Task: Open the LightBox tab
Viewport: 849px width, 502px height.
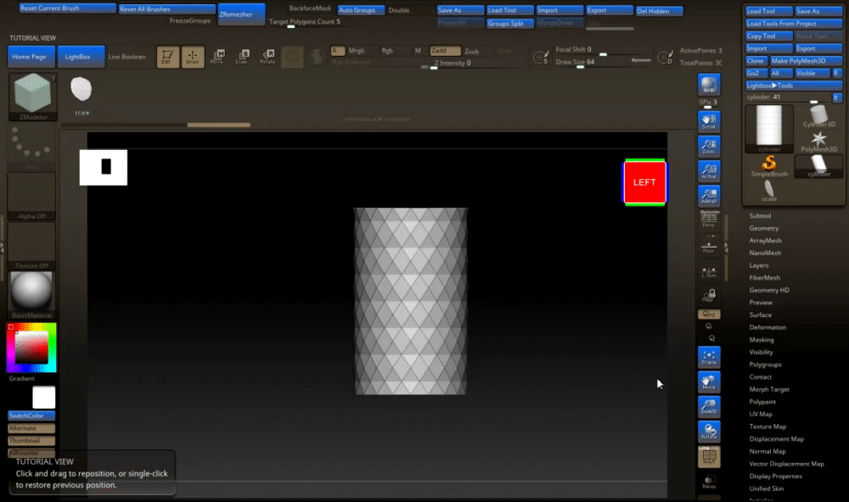Action: 81,57
